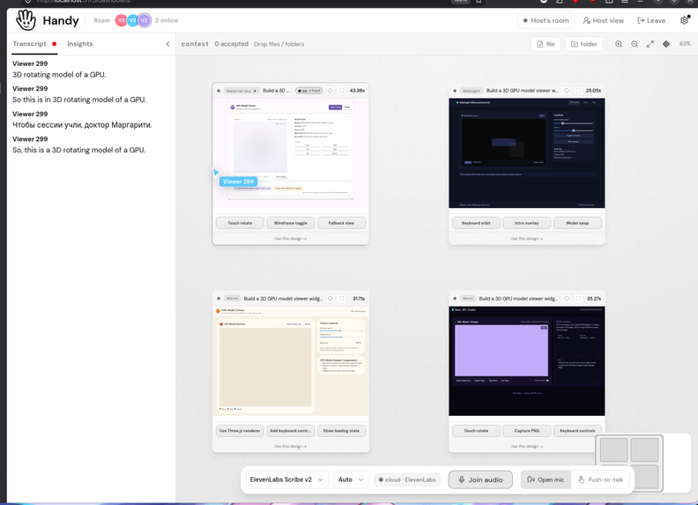The height and width of the screenshot is (505, 698).
Task: Click Use this design under Midnight
Action: tap(527, 239)
